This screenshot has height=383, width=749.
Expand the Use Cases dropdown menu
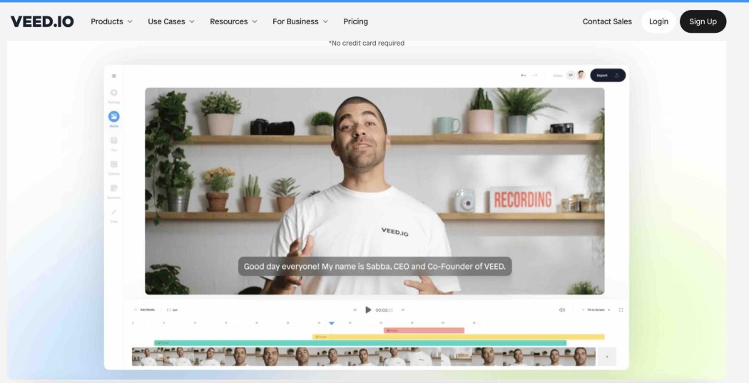(x=171, y=21)
